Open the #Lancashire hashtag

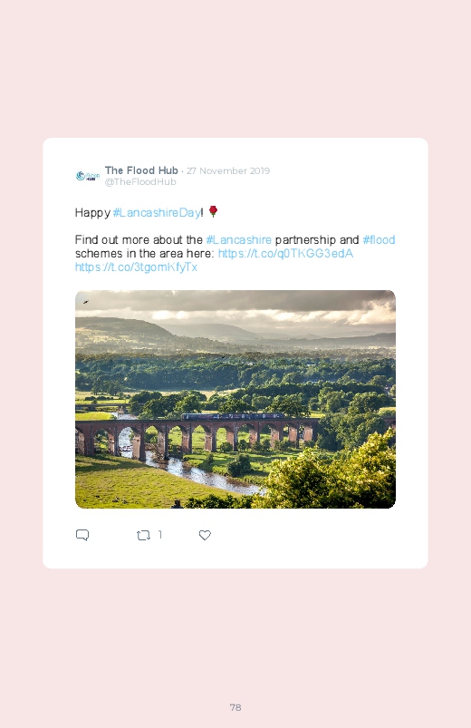238,240
